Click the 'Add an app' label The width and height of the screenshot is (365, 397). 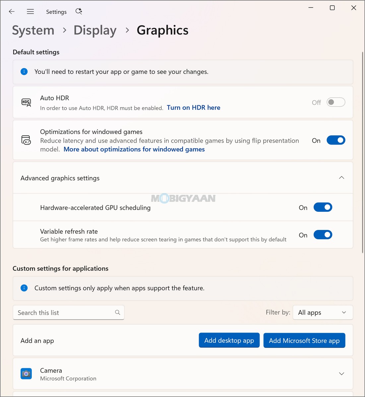tap(37, 341)
